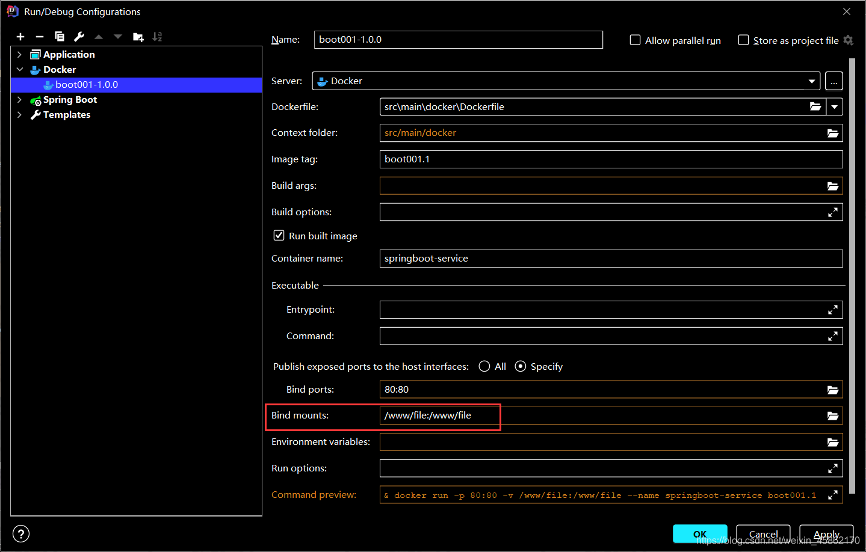Select Spring Boot category
Viewport: 866px width, 552px height.
point(70,100)
